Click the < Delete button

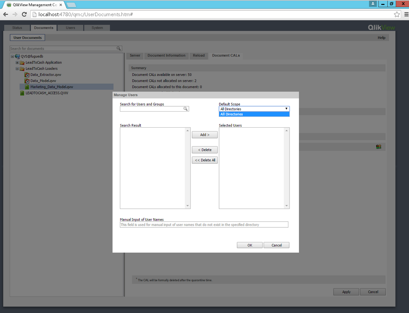click(205, 150)
